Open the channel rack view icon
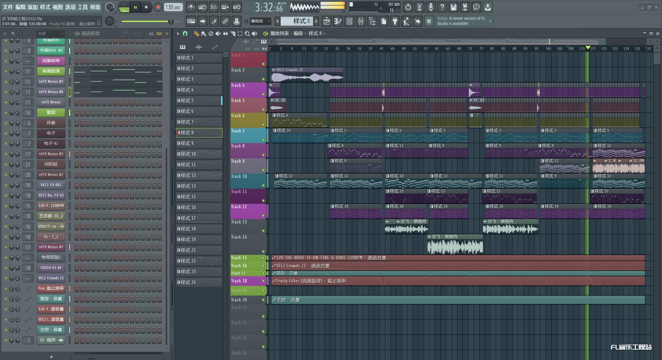Viewport: 662px width, 360px height. [x=349, y=21]
